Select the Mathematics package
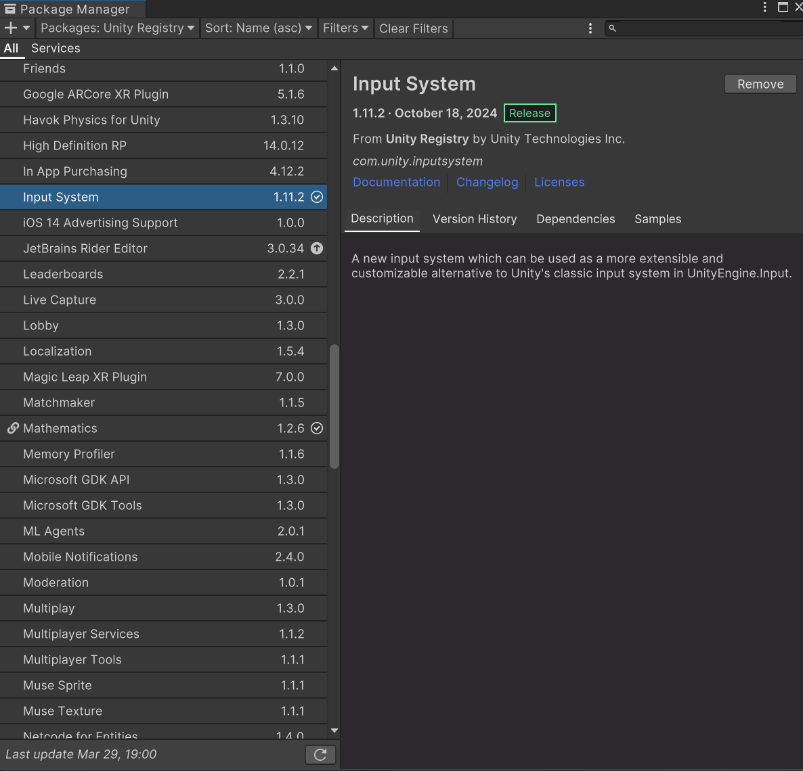The width and height of the screenshot is (803, 771). pos(163,428)
